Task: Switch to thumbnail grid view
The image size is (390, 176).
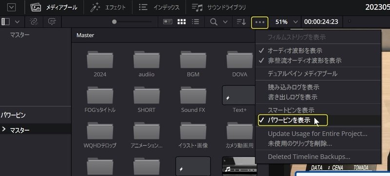Action: point(181,22)
